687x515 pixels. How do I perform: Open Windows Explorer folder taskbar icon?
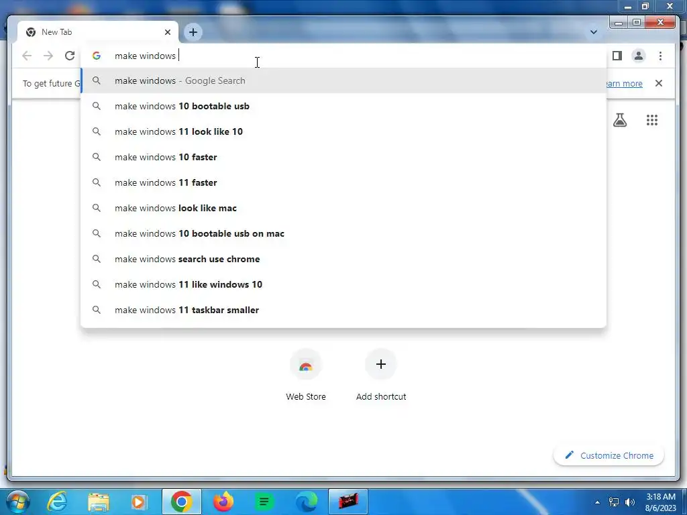point(99,502)
